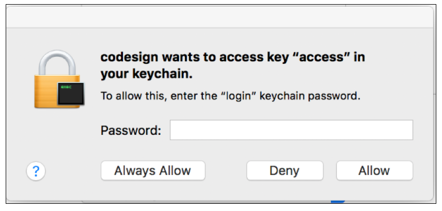This screenshot has width=442, height=211.
Task: Click "your keychain." in the heading
Action: coord(146,74)
